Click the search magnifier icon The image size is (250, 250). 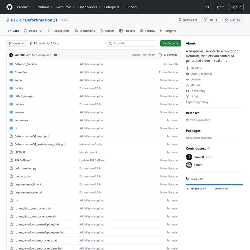tap(207, 7)
